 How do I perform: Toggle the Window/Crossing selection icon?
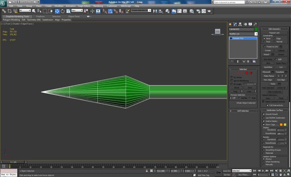(x=50, y=11)
